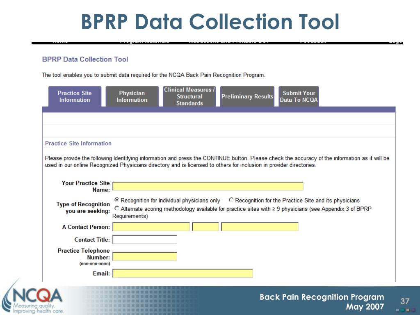Viewport: 420px width, 315px height.
Task: Choose Recognition for the Practice Site and physicians
Action: click(x=231, y=200)
